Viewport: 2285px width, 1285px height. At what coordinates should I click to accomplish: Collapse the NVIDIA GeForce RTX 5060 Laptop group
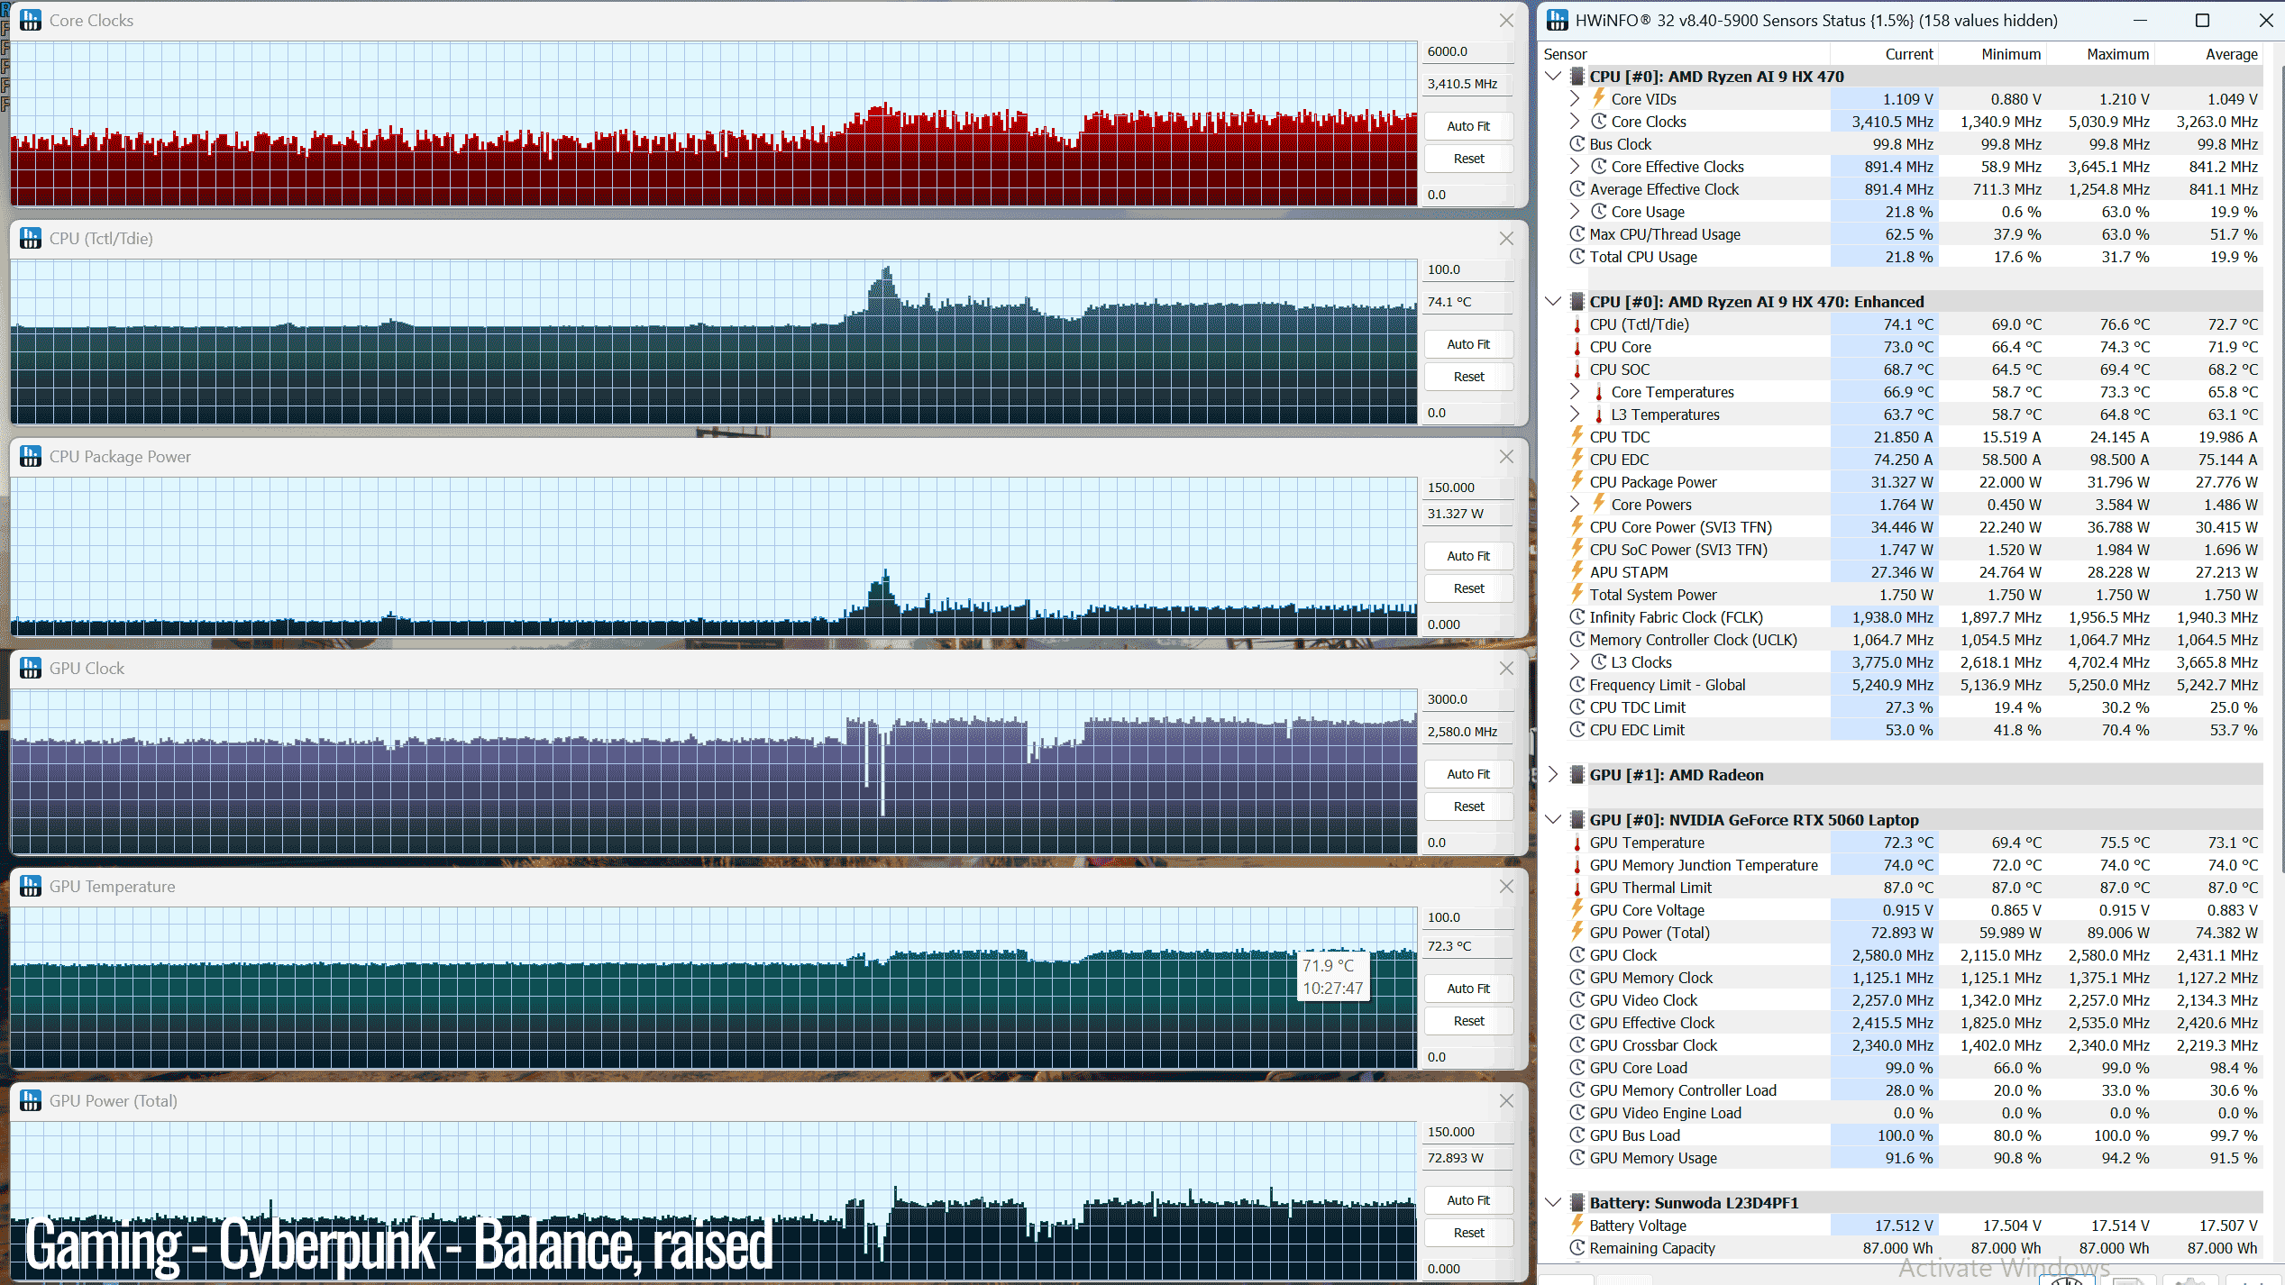[1553, 820]
